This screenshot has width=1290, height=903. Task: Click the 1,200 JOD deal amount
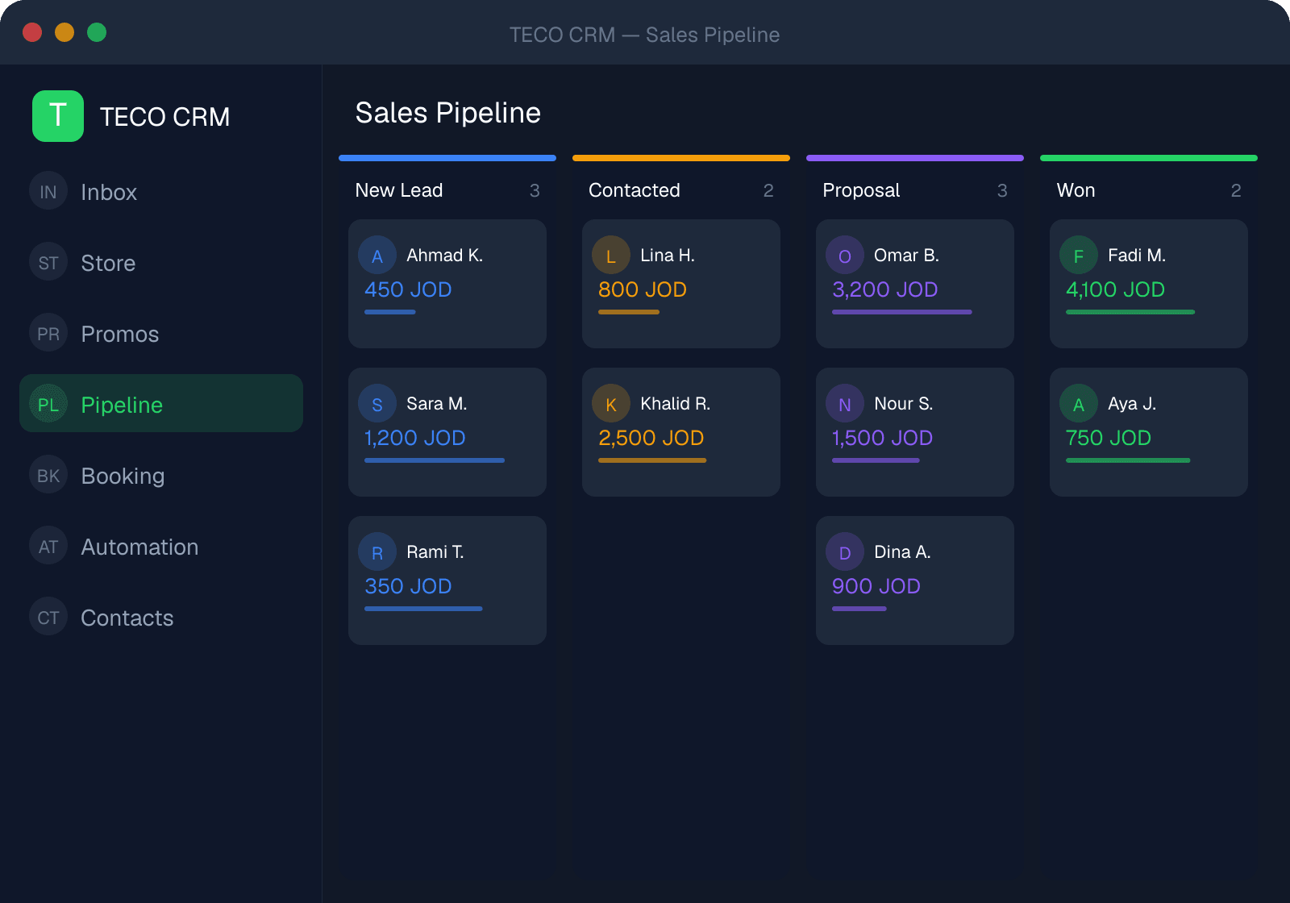click(414, 438)
